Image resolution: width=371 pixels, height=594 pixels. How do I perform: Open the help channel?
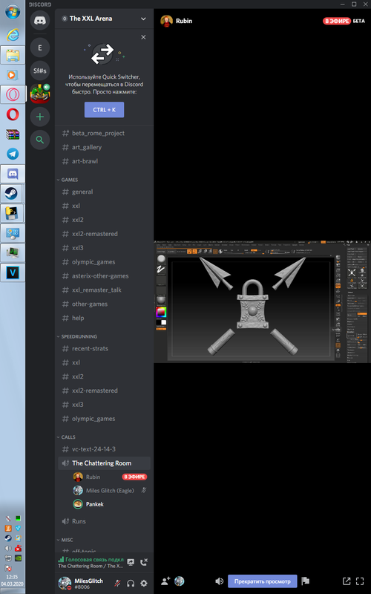(x=104, y=318)
